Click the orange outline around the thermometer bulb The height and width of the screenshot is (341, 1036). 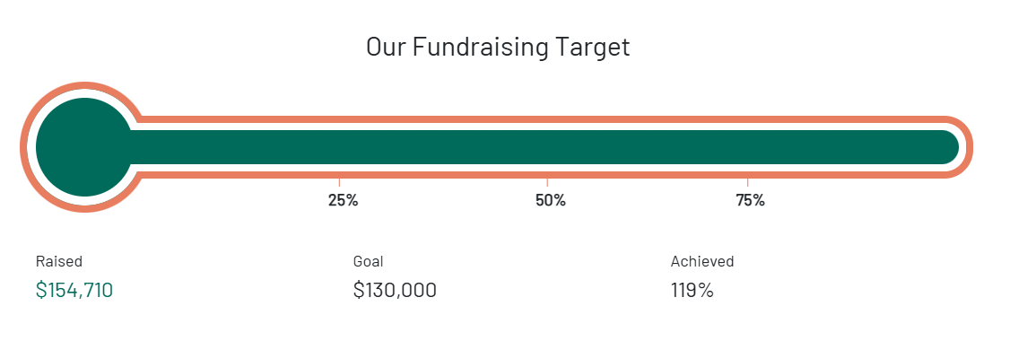pos(24,147)
